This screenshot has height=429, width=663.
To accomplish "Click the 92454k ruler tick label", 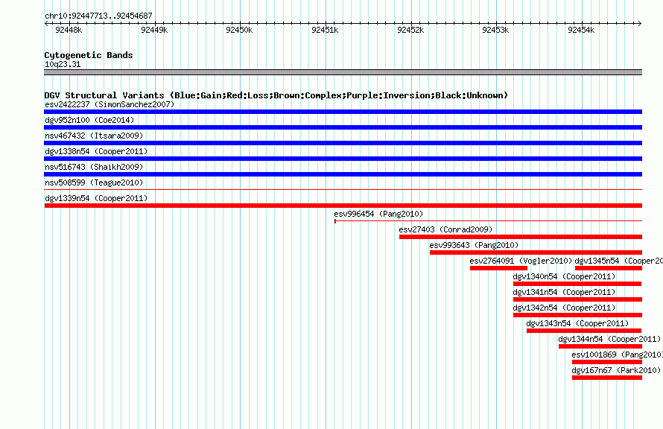I will tap(581, 30).
